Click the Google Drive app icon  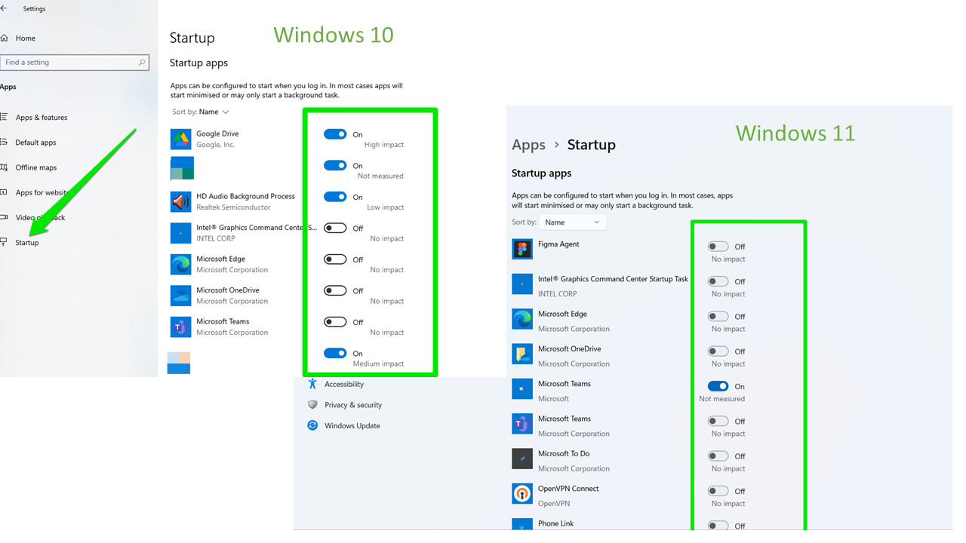[x=180, y=139]
